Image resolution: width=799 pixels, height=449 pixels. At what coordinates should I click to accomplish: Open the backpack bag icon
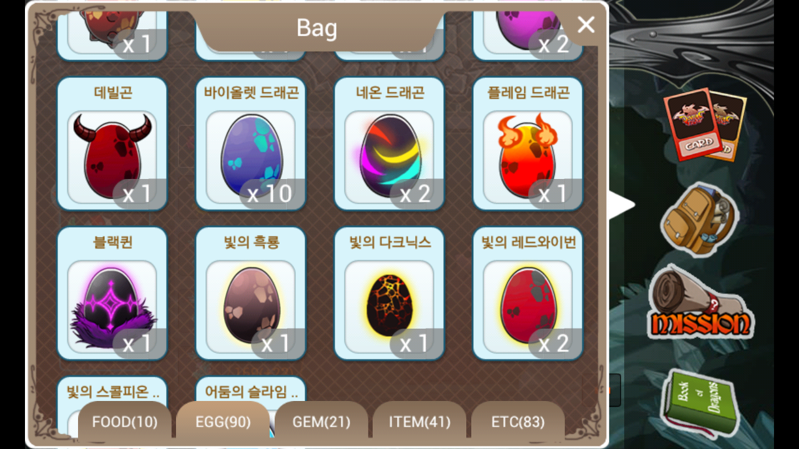point(699,220)
